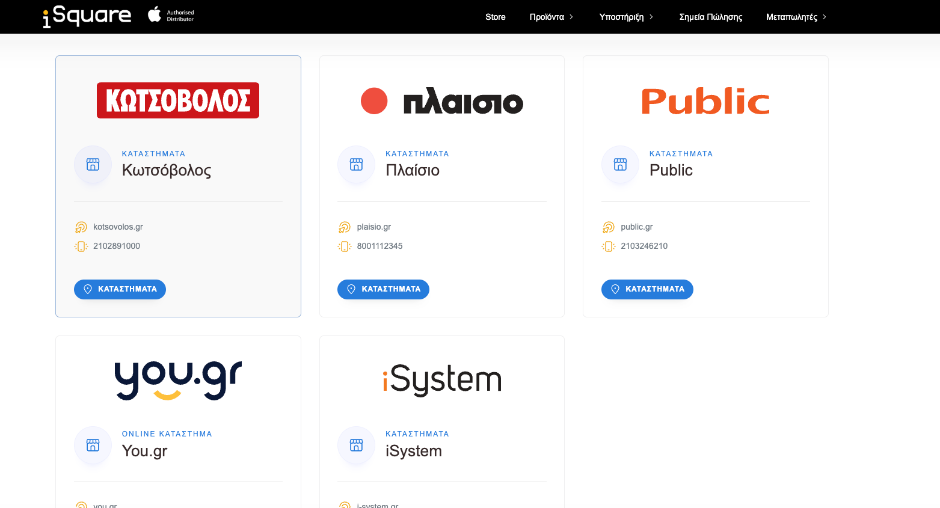Click the store icon beside Public title
The width and height of the screenshot is (940, 508).
click(620, 165)
